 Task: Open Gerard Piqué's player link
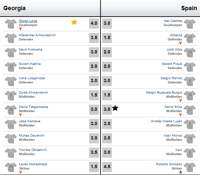click(172, 64)
